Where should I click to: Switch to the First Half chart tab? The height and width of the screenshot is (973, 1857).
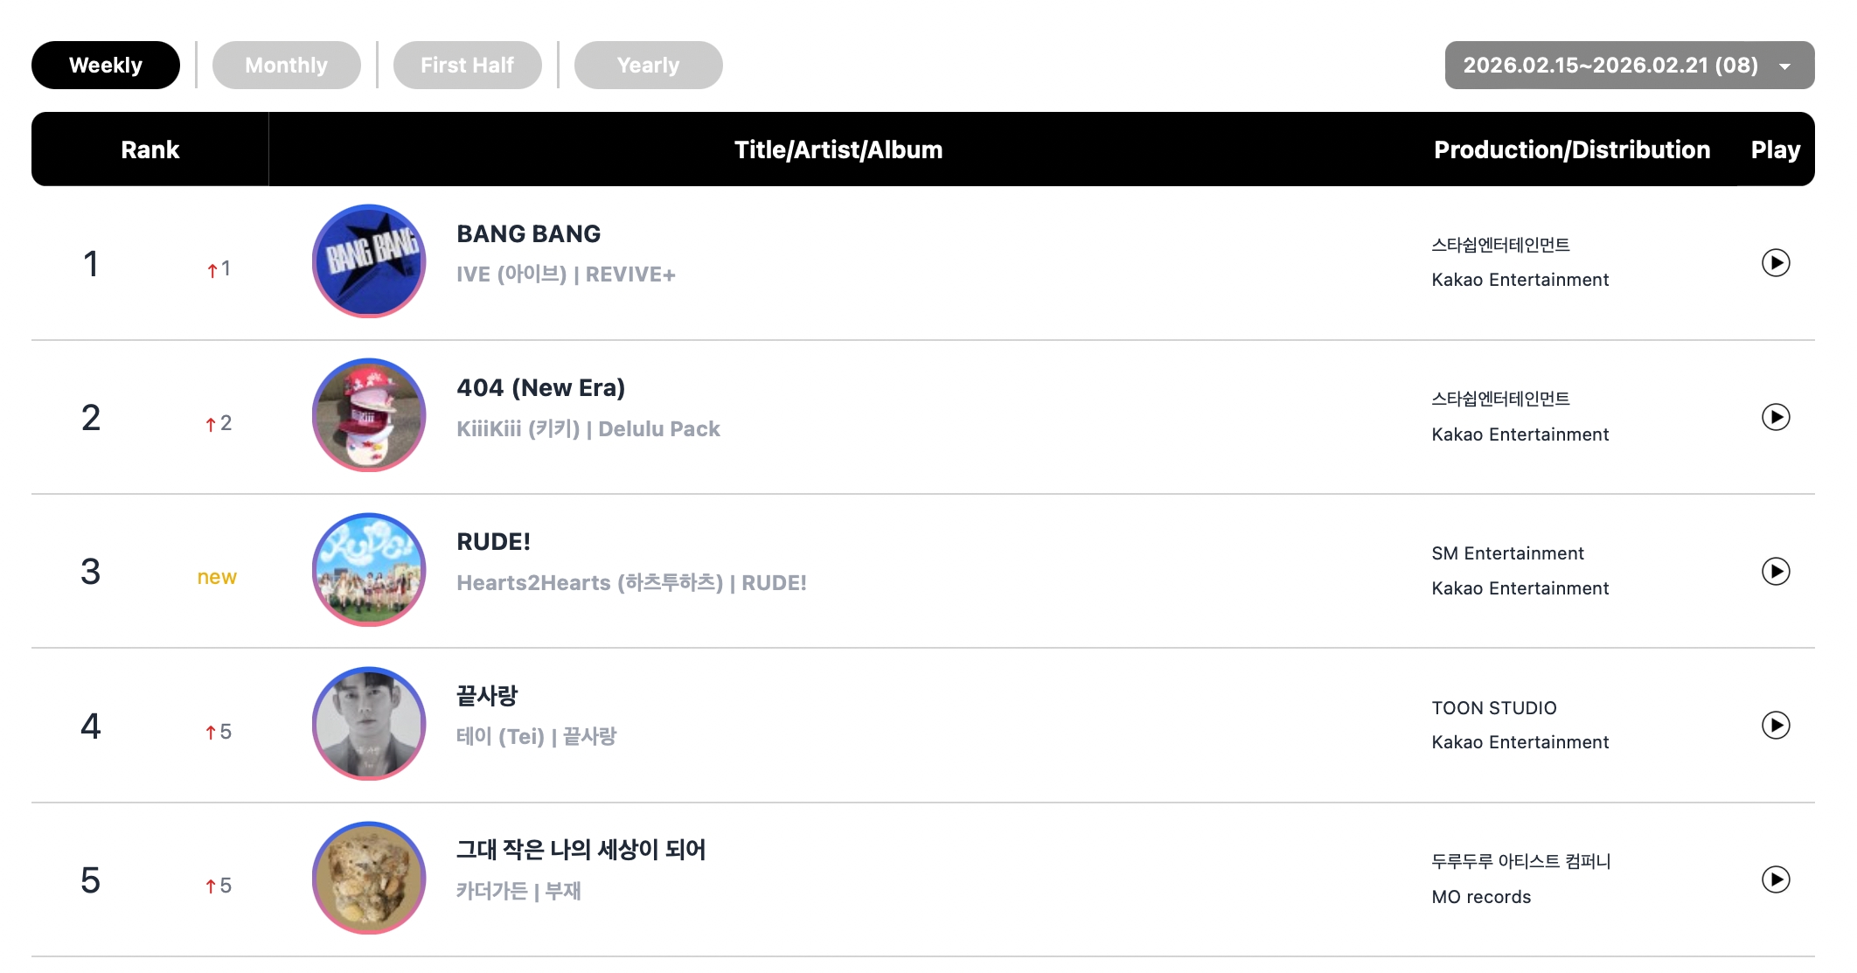(x=467, y=66)
